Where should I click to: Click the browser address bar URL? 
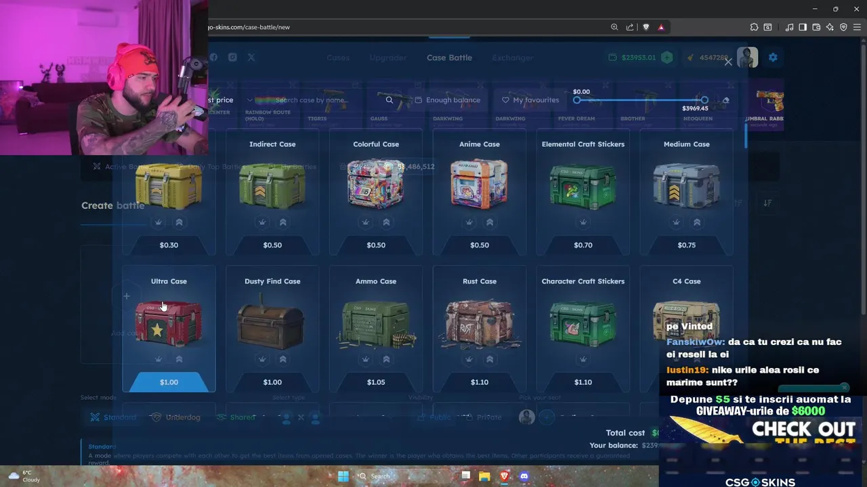(x=249, y=27)
